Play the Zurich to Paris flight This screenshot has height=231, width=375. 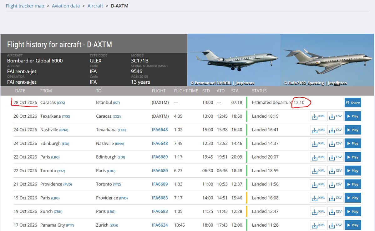coord(353,211)
